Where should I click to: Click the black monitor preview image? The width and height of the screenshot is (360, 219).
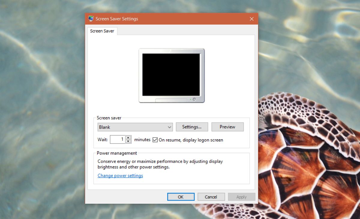[172, 74]
